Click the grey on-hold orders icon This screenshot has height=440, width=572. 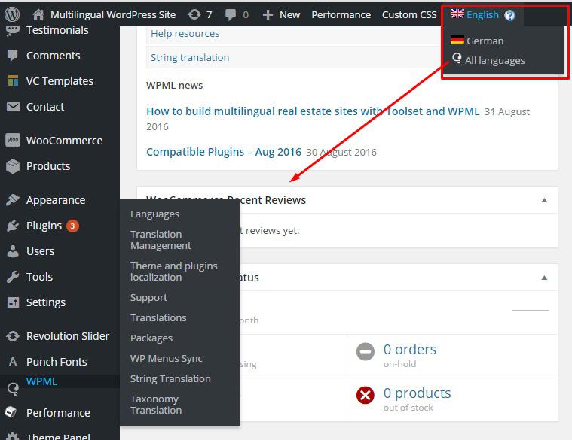(366, 352)
